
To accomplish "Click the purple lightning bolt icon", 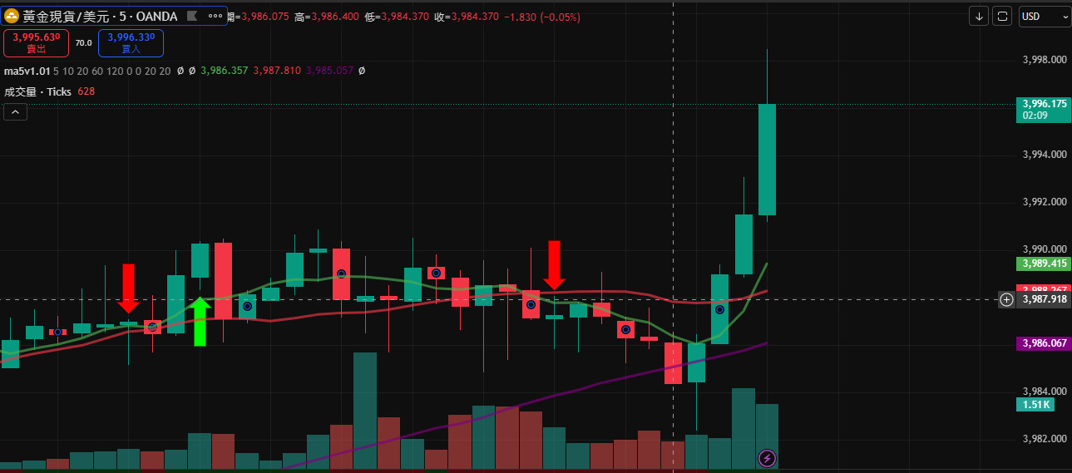I will pos(768,458).
